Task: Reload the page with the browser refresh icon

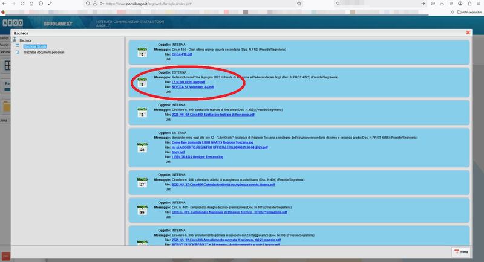Action: [22, 4]
